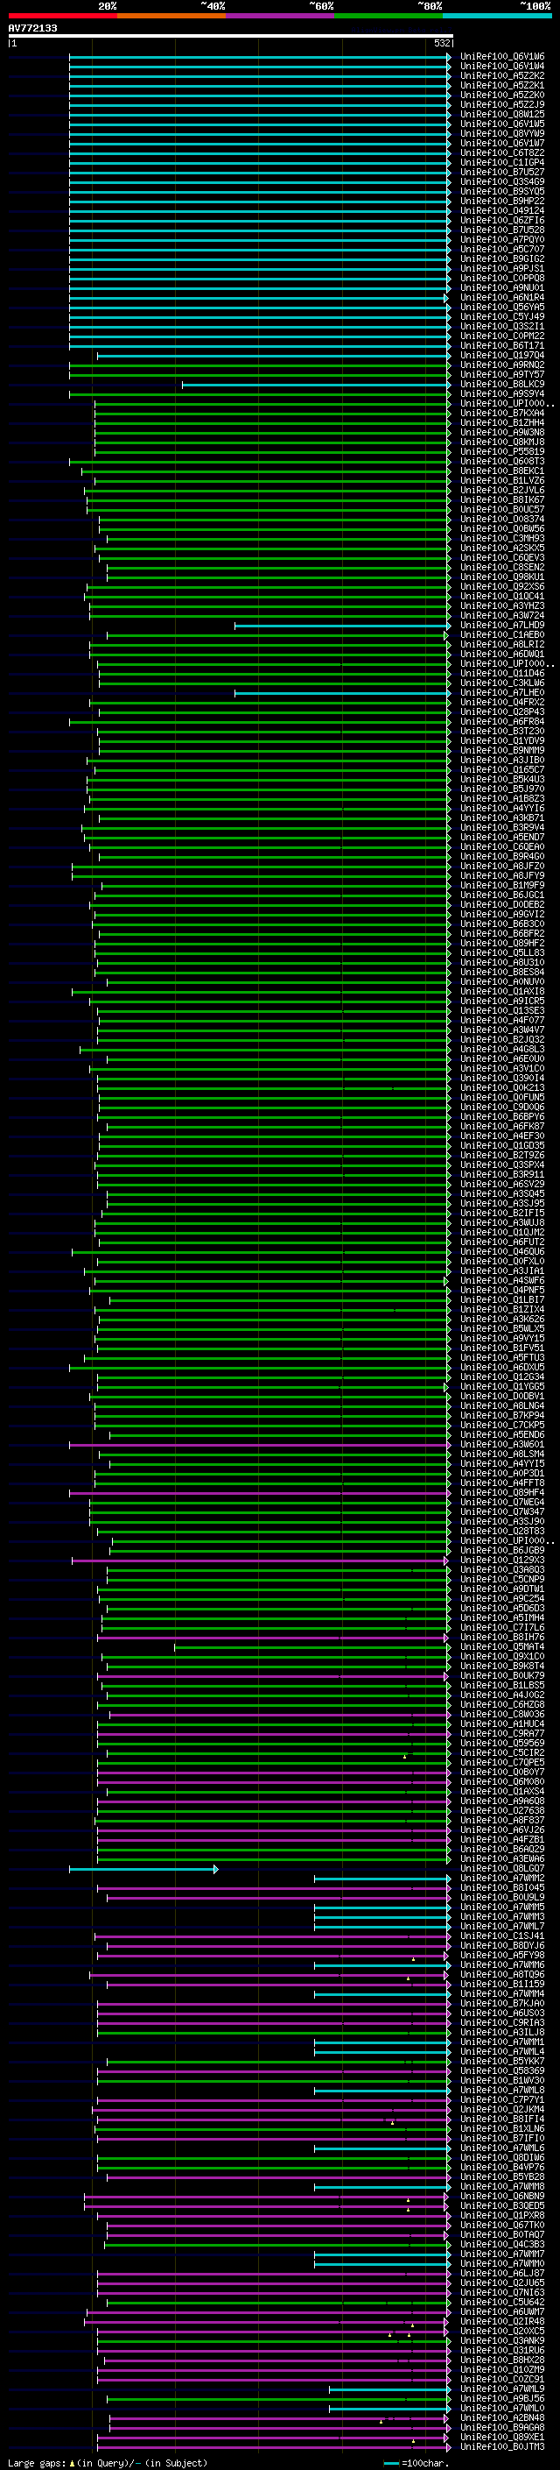Click the cyan alignment bar for Q6V1W6
The width and height of the screenshot is (560, 2470).
coord(259,57)
